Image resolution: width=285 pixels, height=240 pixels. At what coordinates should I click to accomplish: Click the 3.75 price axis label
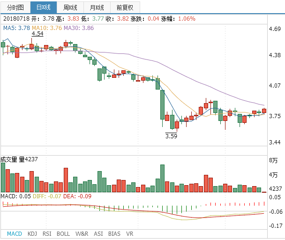[275, 116]
